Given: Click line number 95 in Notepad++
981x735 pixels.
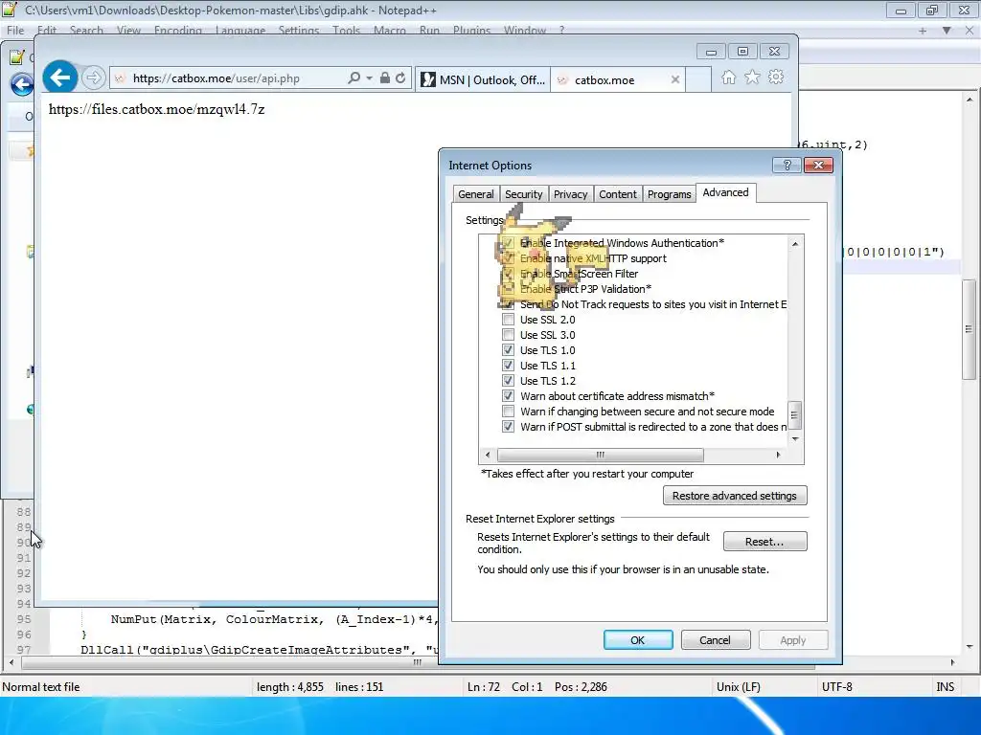Looking at the screenshot, I should click(x=24, y=619).
